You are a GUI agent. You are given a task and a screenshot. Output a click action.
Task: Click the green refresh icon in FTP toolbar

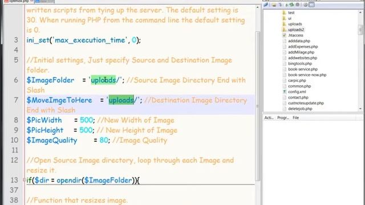(291, 5)
